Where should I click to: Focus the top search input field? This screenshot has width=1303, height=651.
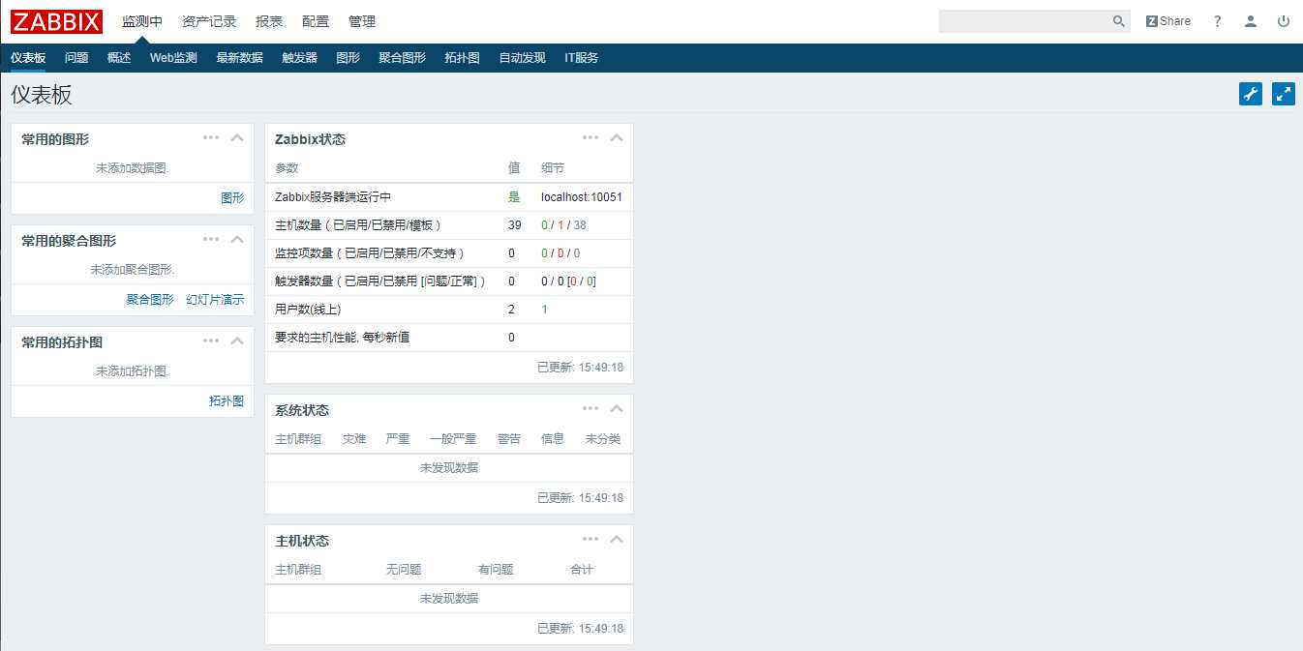(1025, 21)
